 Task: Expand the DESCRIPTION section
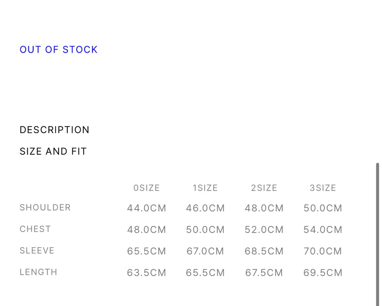[54, 130]
